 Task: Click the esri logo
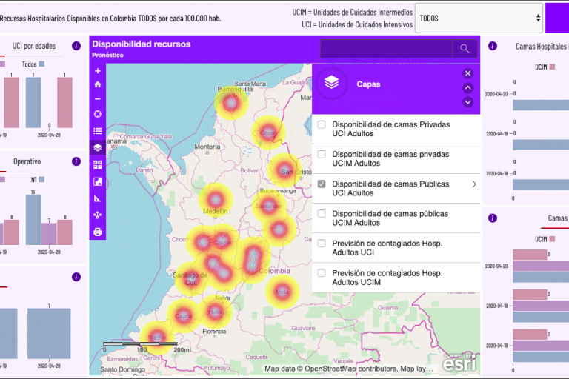point(459,362)
